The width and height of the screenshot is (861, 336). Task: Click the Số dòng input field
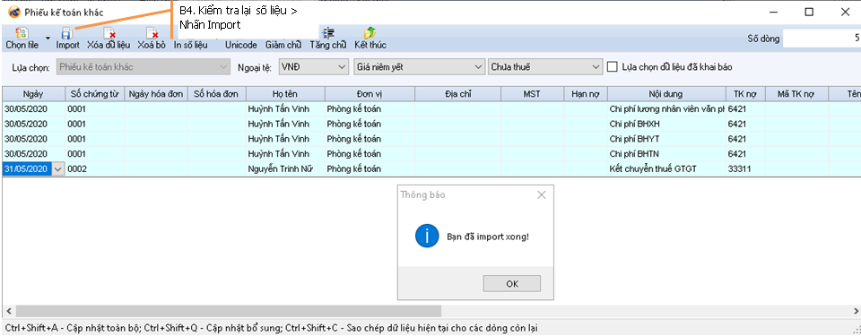tap(822, 39)
